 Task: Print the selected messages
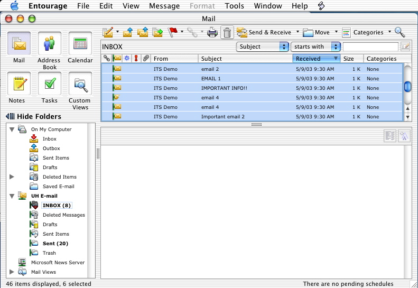(x=212, y=32)
